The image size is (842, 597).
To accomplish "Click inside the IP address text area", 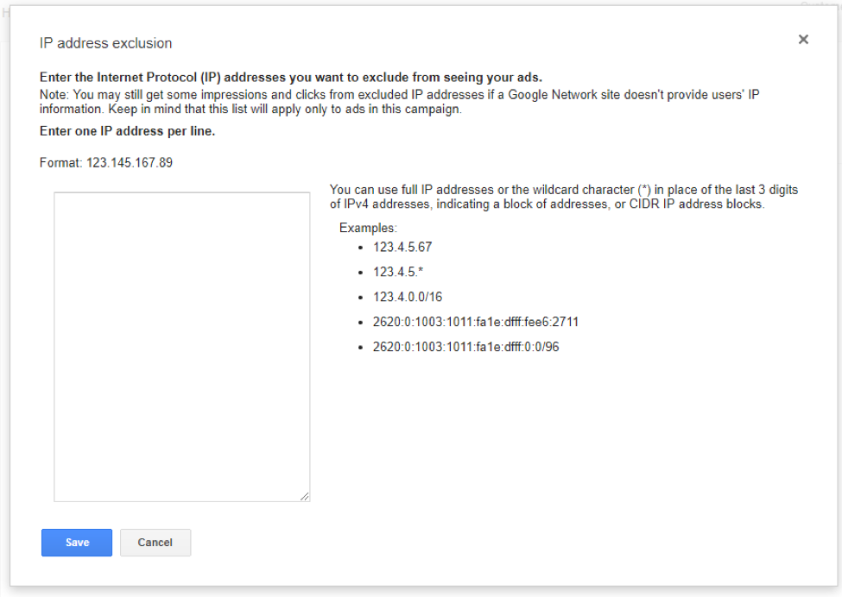I will [x=181, y=345].
